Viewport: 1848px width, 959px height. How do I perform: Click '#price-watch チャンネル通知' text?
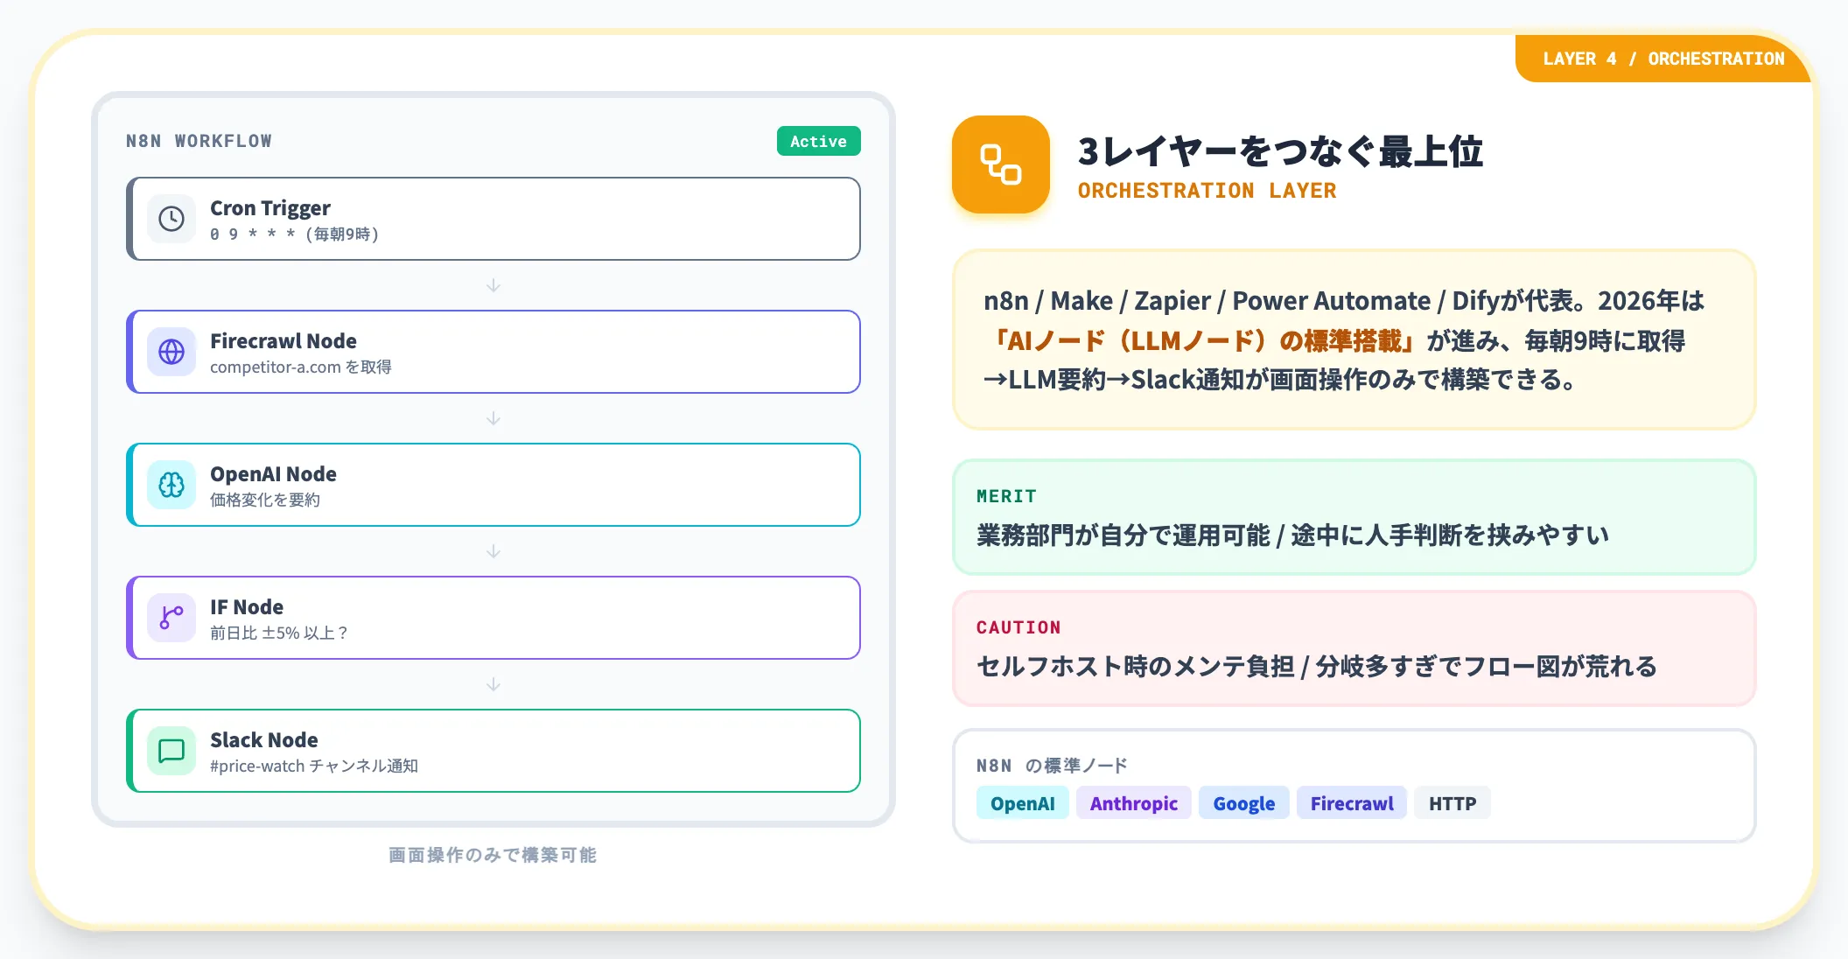tap(314, 766)
